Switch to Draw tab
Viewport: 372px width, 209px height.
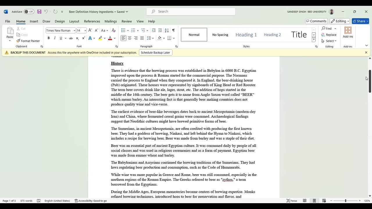(x=46, y=21)
